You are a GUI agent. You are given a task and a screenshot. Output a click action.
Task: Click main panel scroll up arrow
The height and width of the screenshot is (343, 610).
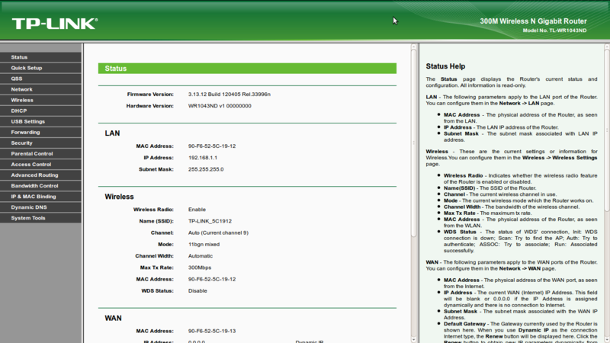point(413,46)
